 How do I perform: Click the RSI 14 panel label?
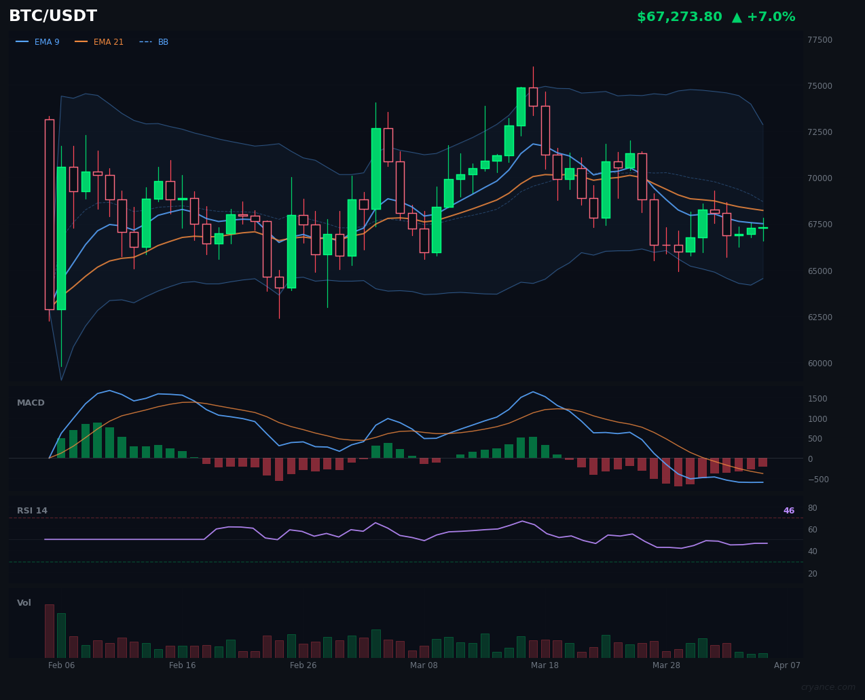(x=32, y=510)
